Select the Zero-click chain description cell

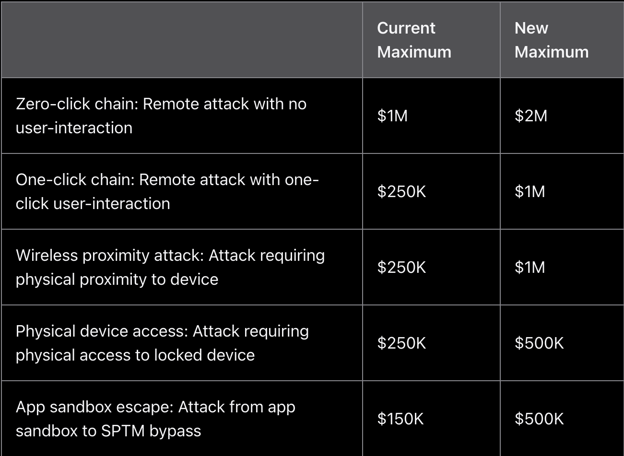[161, 116]
